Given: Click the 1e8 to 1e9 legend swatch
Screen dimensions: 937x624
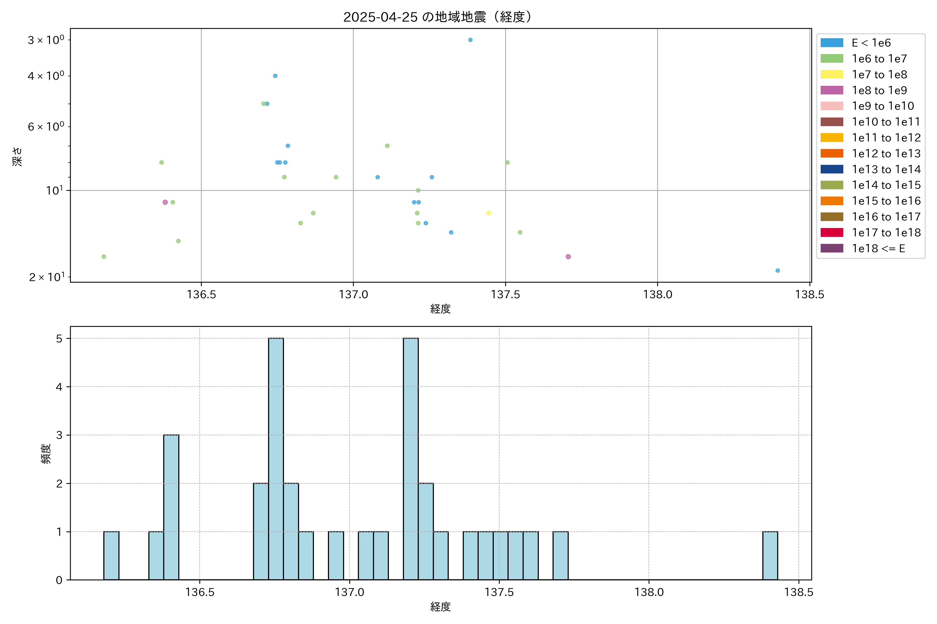Looking at the screenshot, I should (832, 90).
